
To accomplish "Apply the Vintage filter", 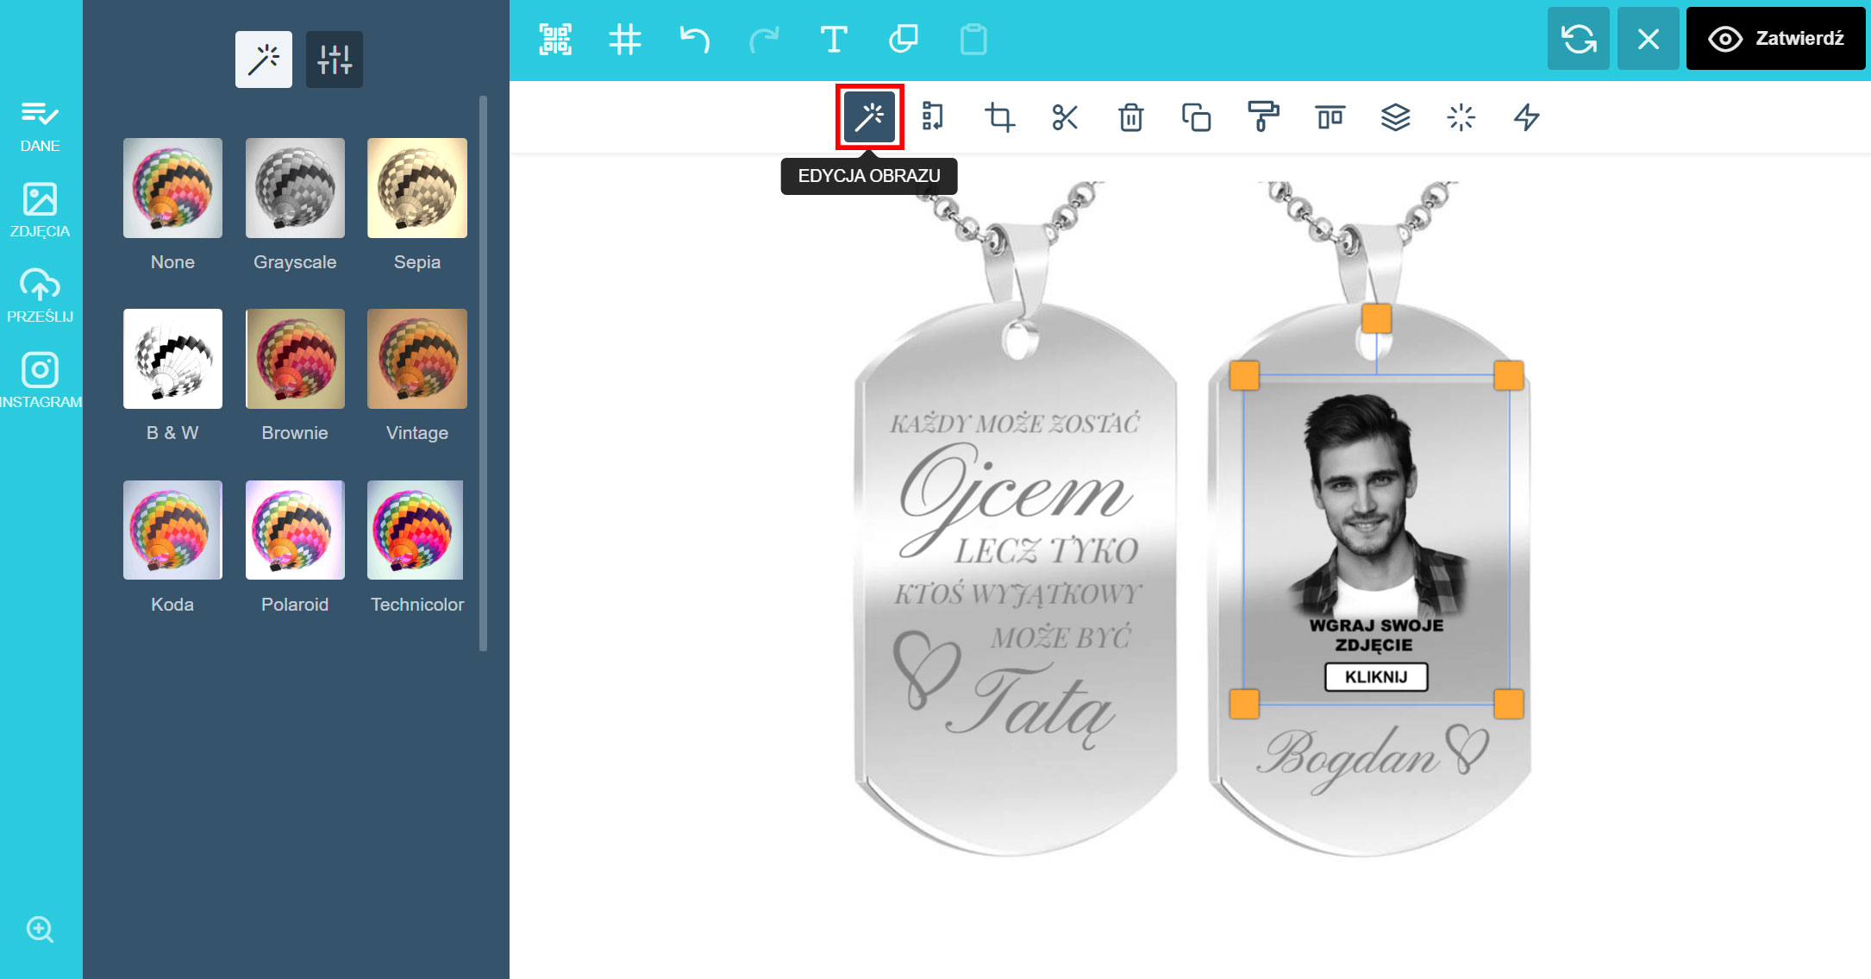I will (x=417, y=359).
